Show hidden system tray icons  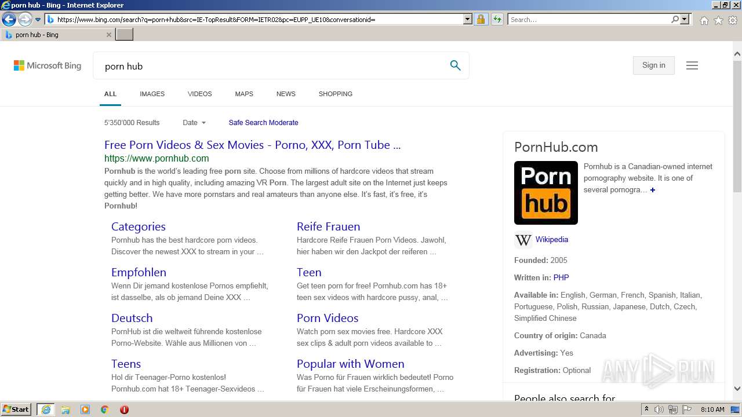tap(646, 409)
